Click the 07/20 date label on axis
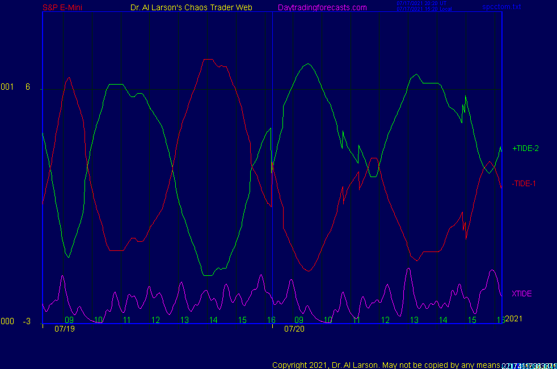Image resolution: width=557 pixels, height=369 pixels. pyautogui.click(x=294, y=329)
